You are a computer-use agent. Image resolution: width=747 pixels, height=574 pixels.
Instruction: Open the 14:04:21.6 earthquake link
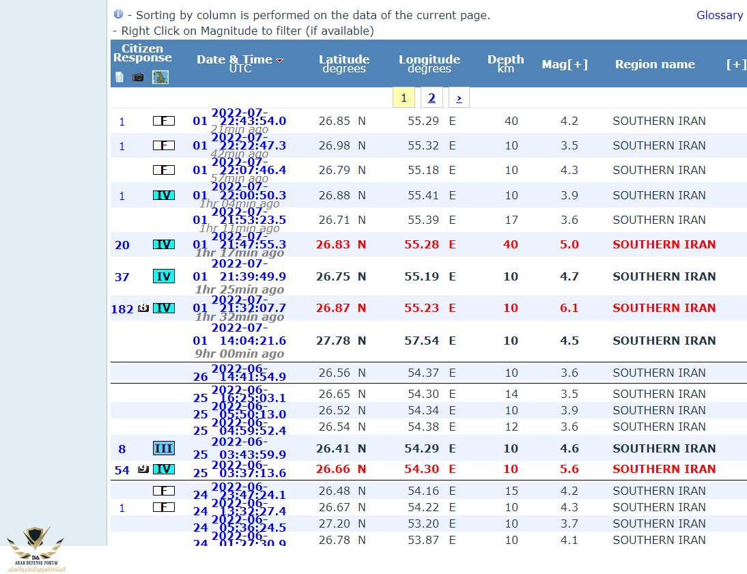239,334
